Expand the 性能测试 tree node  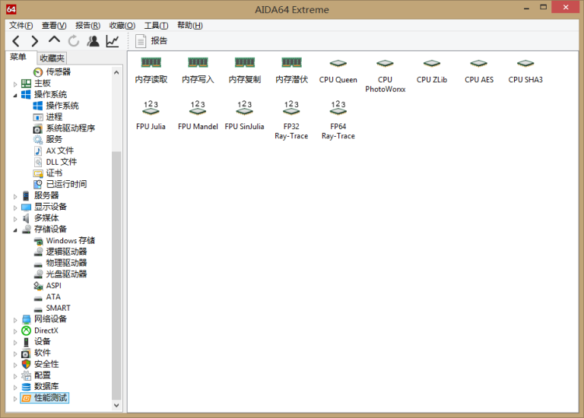tap(15, 399)
